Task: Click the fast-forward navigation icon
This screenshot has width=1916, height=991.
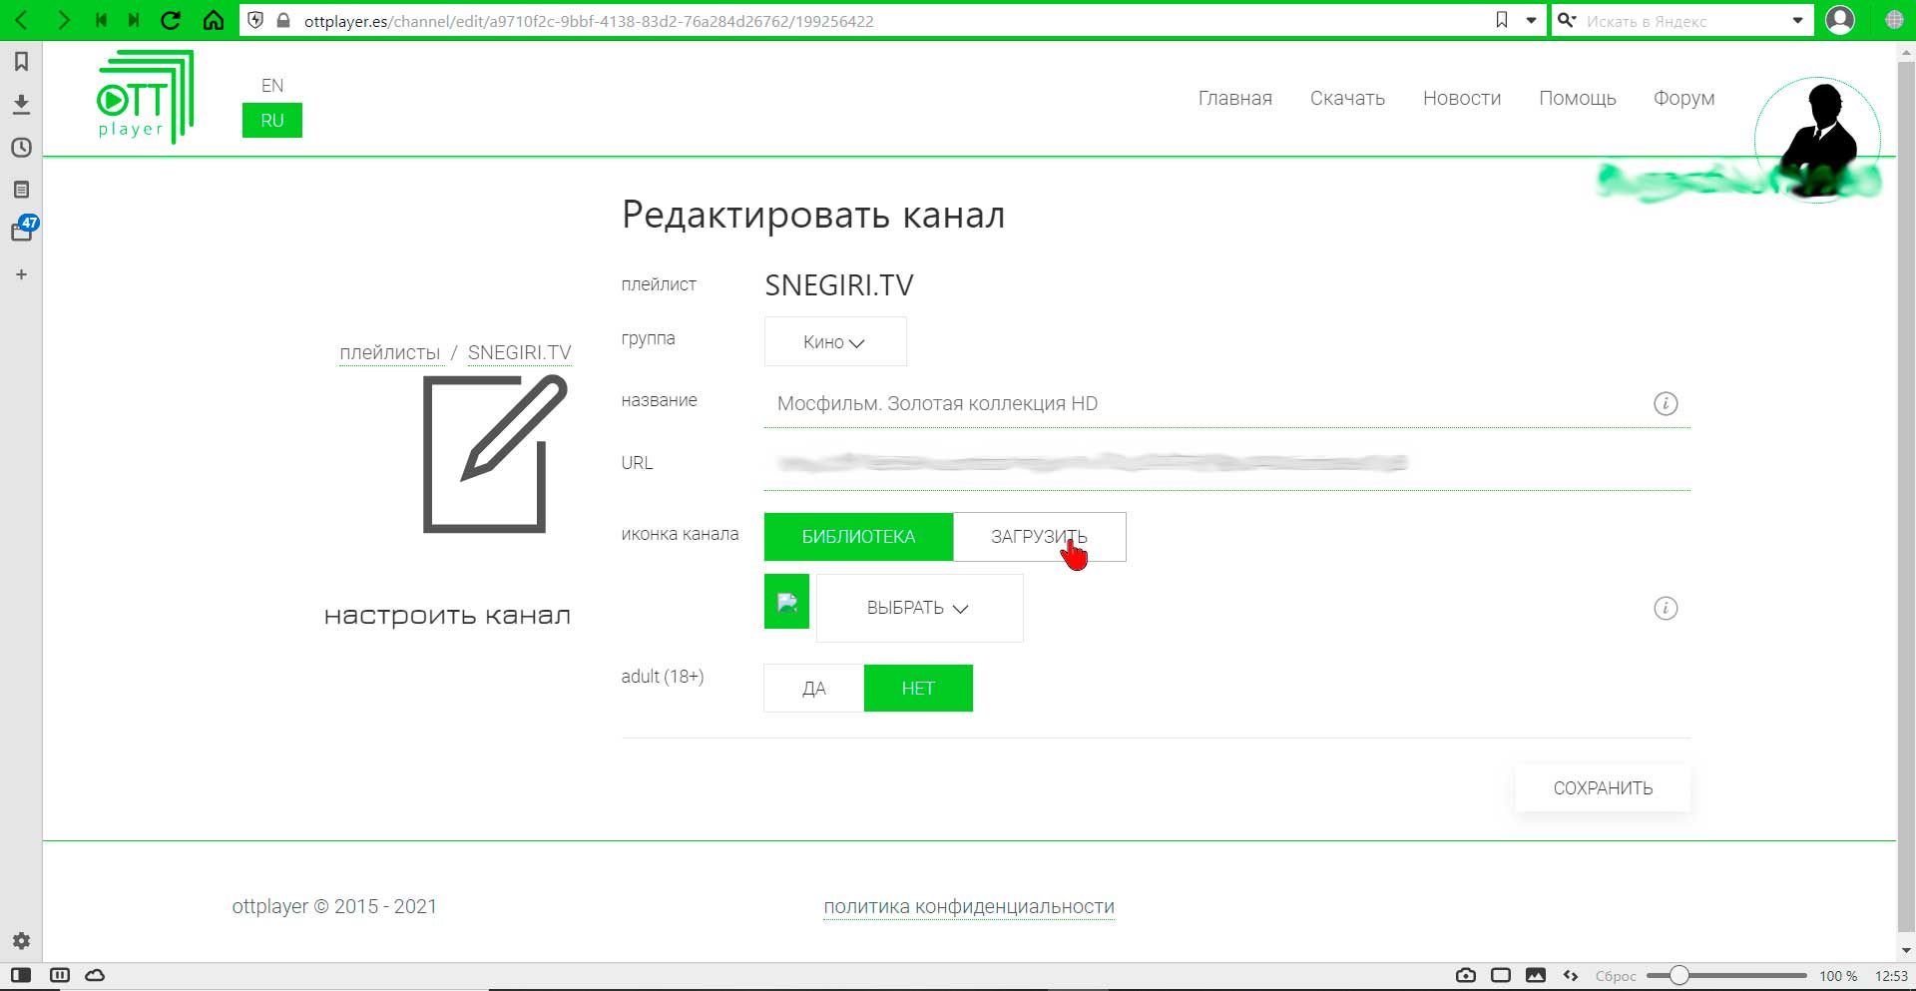Action: (134, 20)
